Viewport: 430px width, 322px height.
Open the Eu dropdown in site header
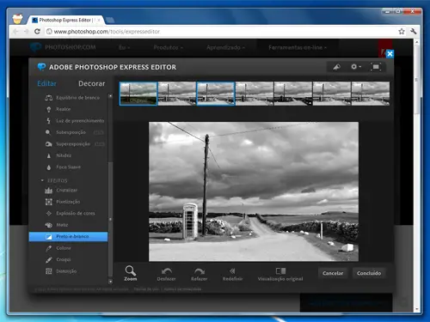tap(124, 47)
